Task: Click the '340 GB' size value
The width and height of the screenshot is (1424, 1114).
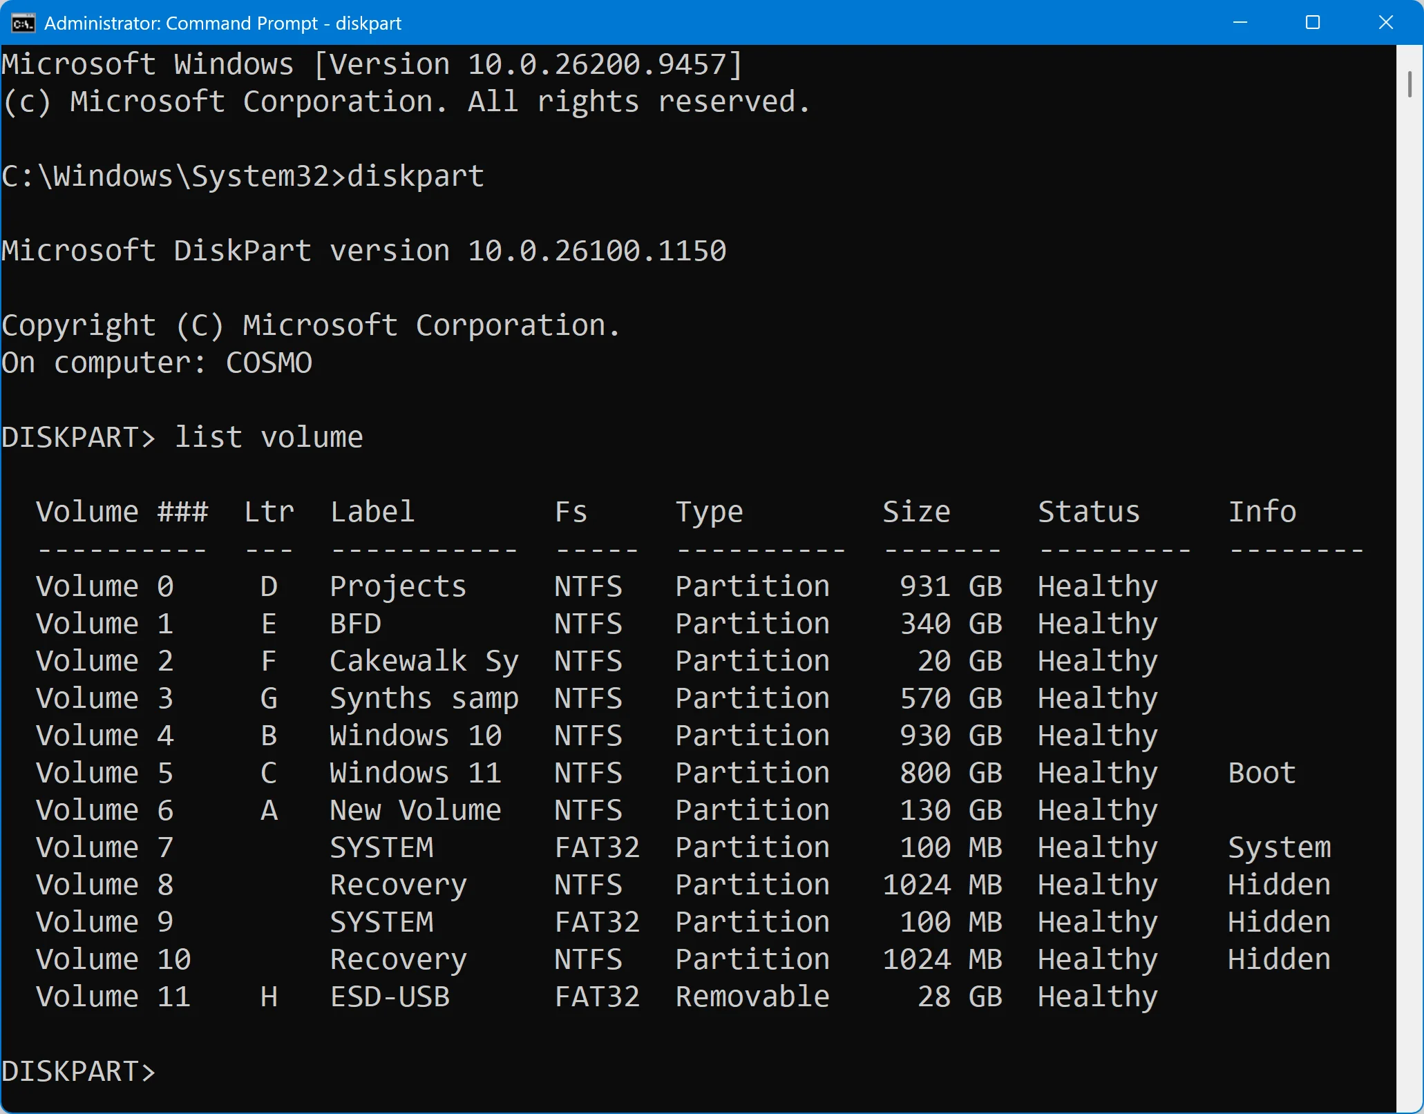Action: [x=951, y=624]
